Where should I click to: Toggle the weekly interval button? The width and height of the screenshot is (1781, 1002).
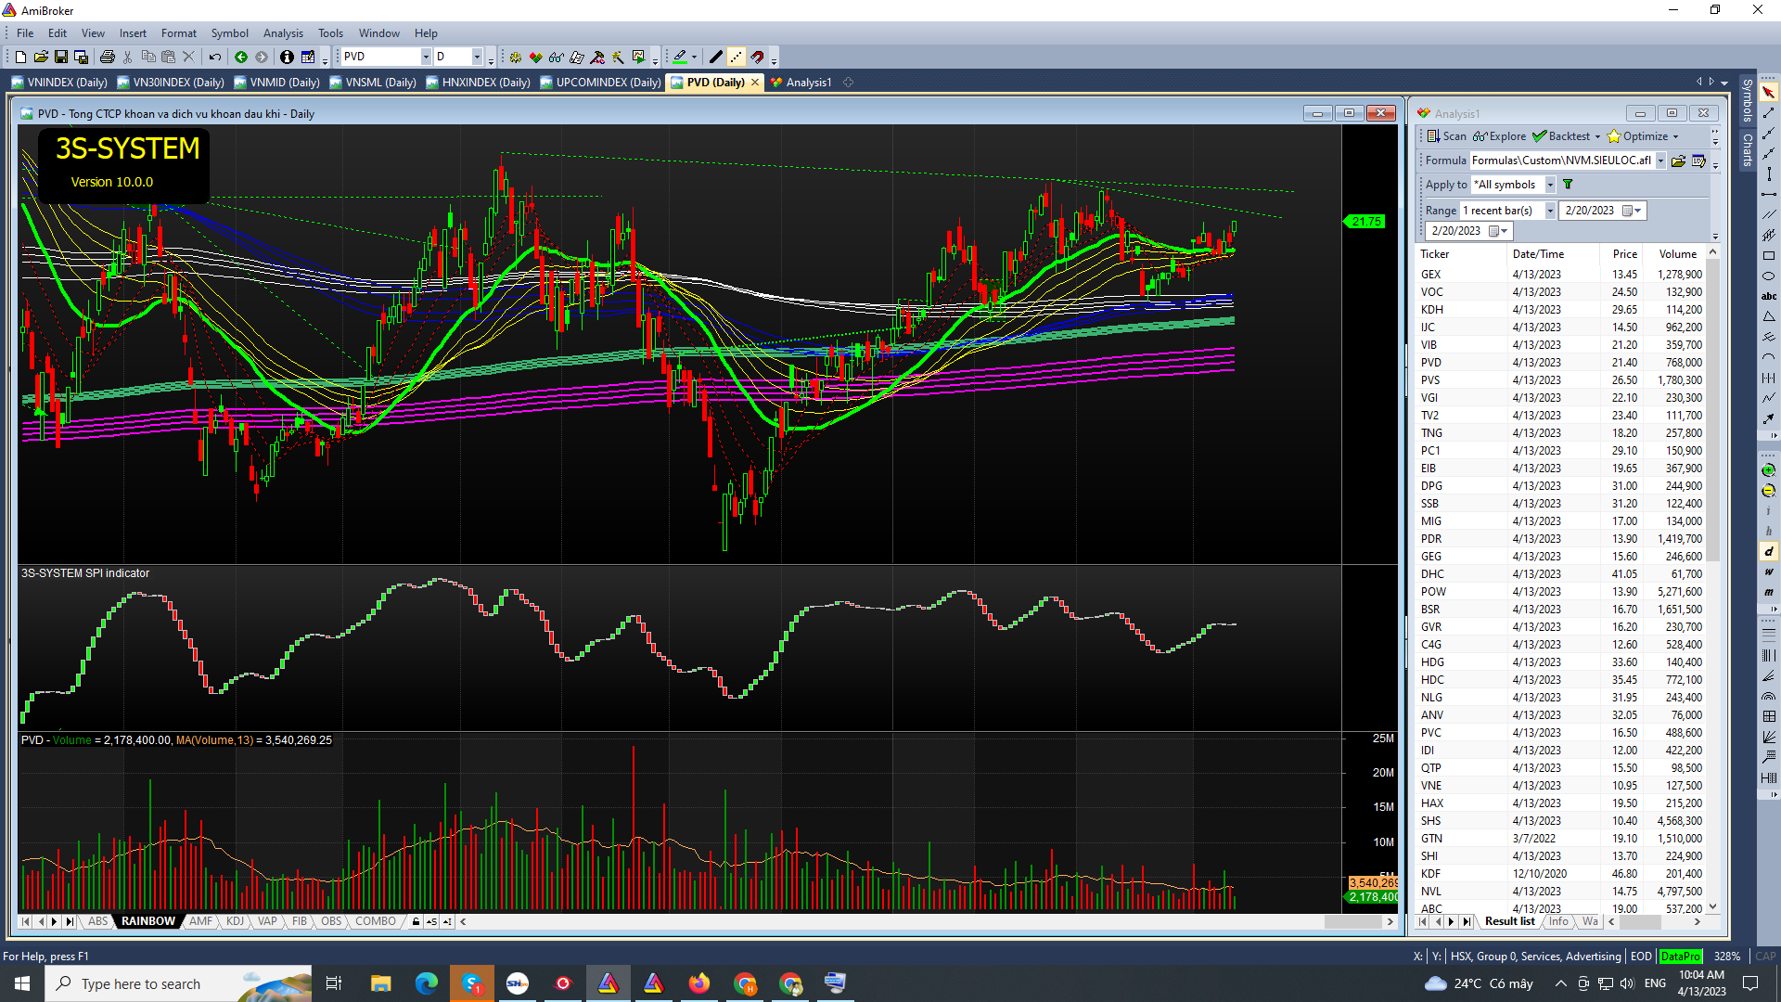click(1769, 572)
